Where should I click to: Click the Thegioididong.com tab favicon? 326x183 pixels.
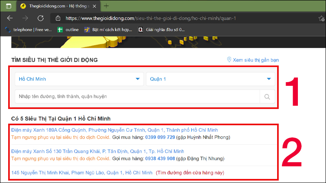click(23, 6)
